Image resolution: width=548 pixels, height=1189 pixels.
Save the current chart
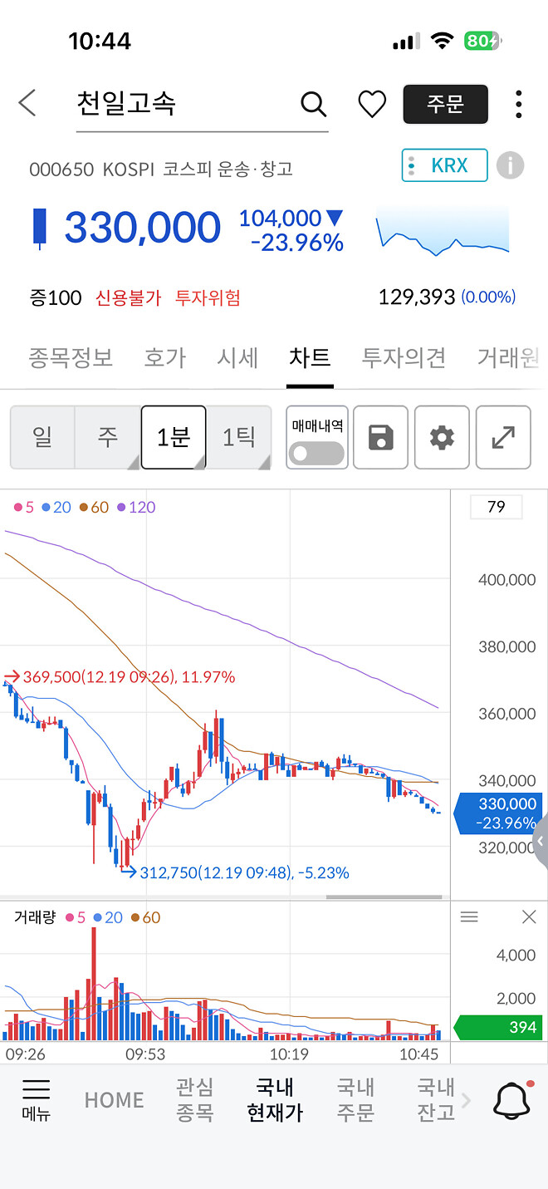click(x=380, y=437)
